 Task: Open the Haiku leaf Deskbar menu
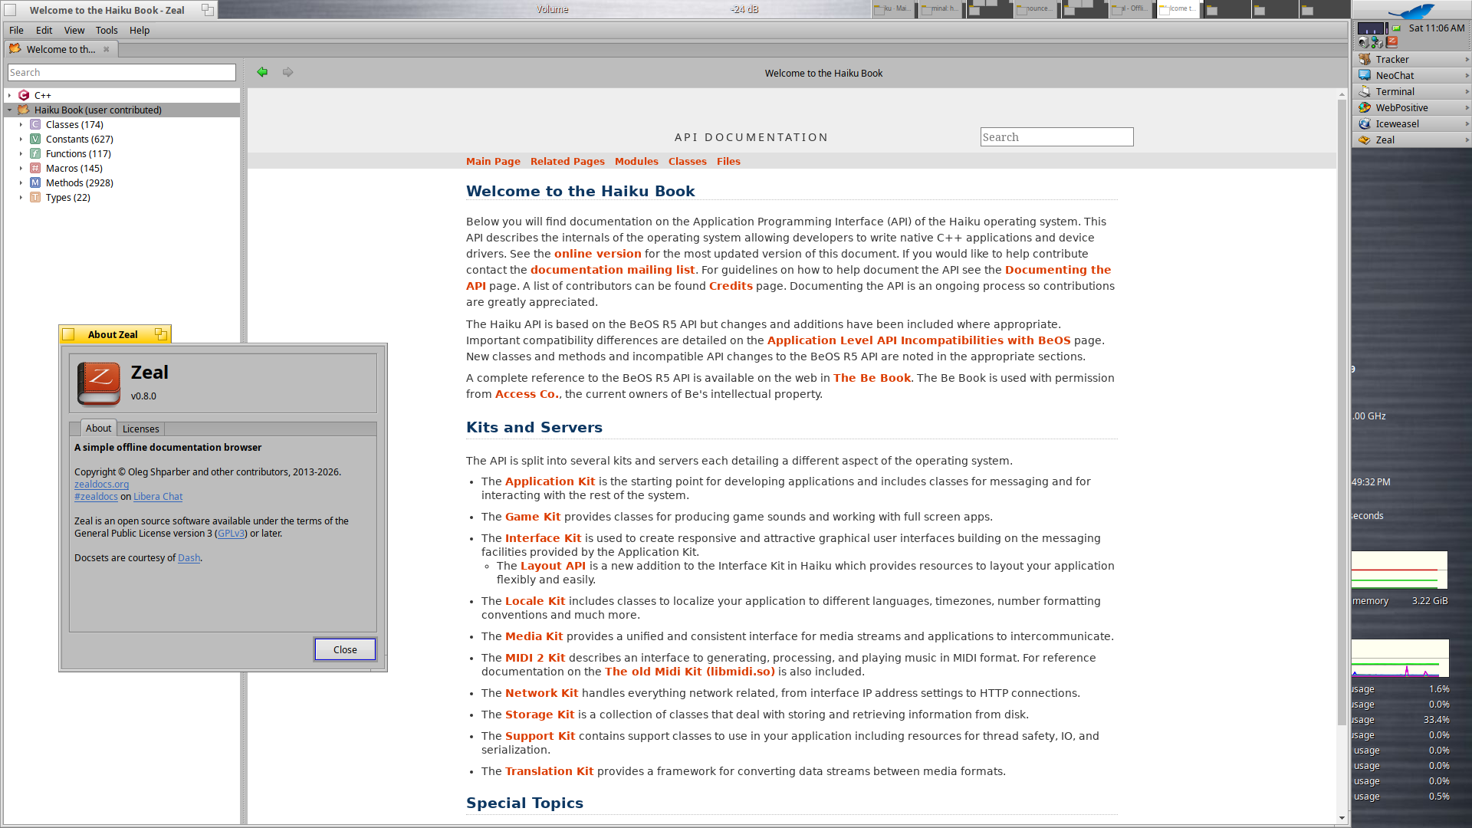[1411, 10]
